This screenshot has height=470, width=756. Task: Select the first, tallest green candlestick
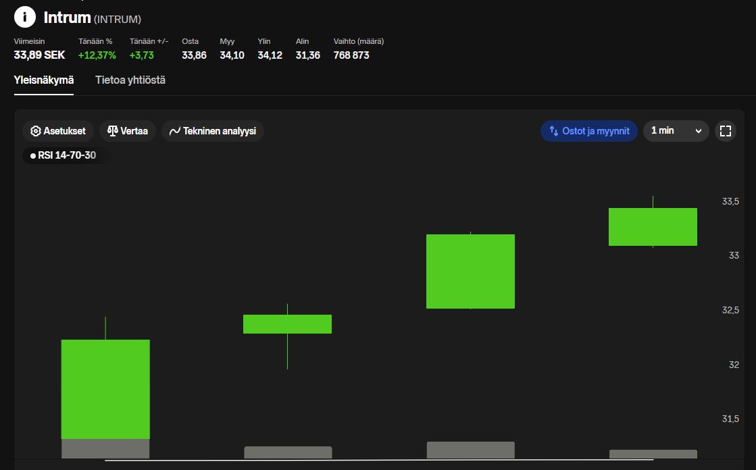(105, 389)
